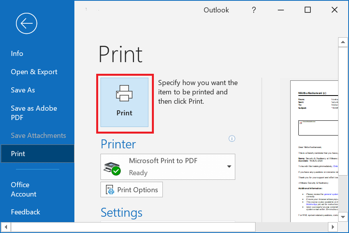Choose Save As in the sidebar

click(x=23, y=90)
